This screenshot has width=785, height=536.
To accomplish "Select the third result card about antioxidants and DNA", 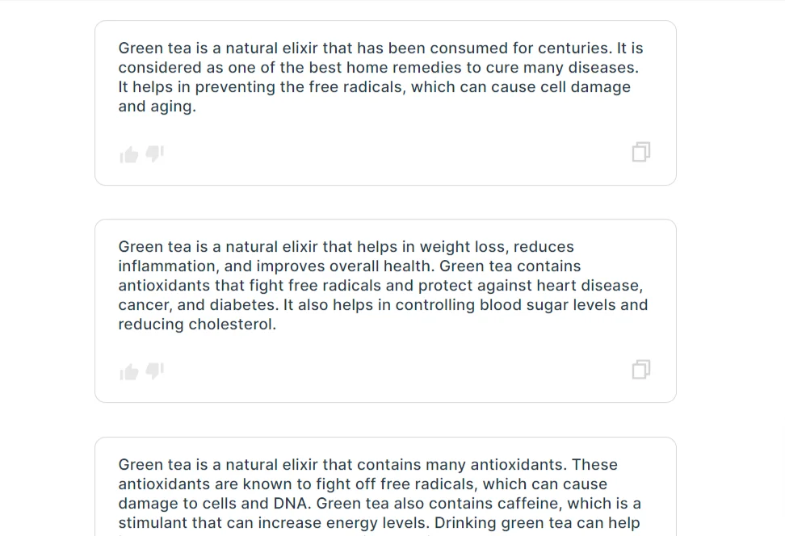I will click(x=385, y=487).
